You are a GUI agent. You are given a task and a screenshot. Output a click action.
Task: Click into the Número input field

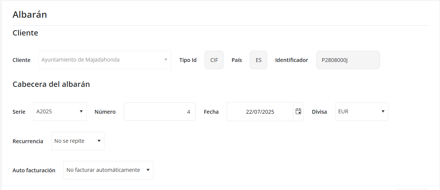click(x=159, y=111)
